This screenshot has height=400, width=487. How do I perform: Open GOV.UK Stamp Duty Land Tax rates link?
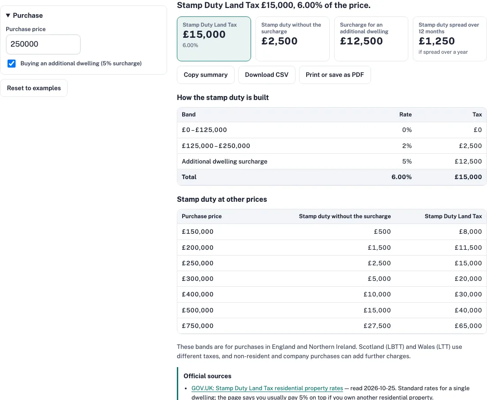pos(267,388)
